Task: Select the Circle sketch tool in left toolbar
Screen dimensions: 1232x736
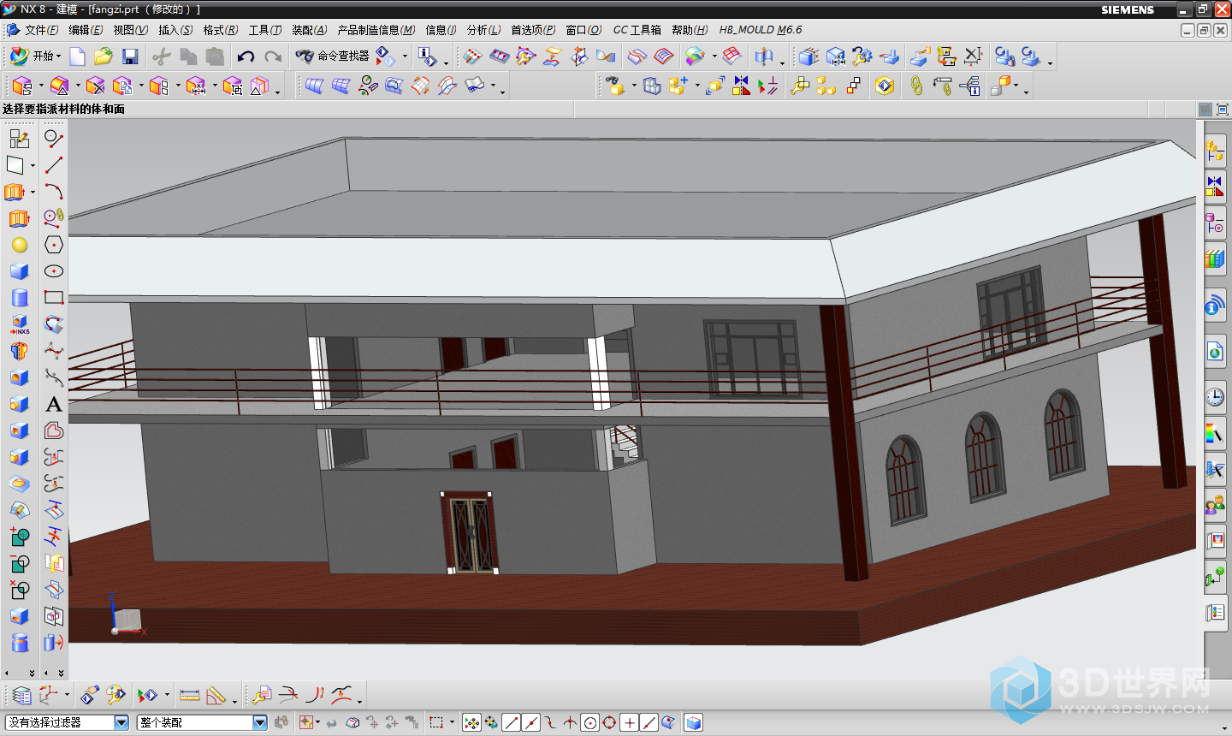Action: [x=54, y=138]
